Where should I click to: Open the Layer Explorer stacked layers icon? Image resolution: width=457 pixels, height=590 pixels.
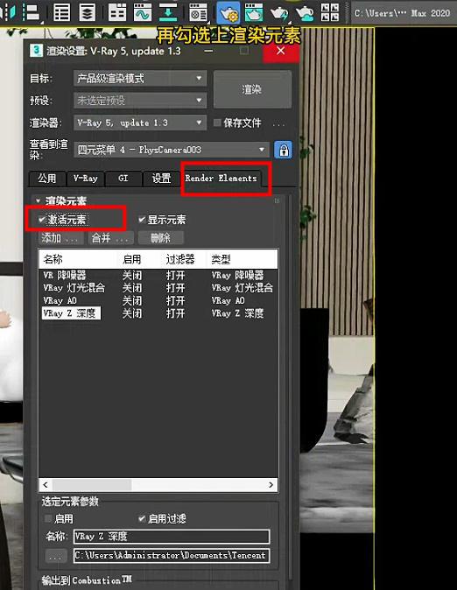[87, 12]
